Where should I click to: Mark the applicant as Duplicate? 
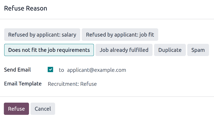point(170,50)
